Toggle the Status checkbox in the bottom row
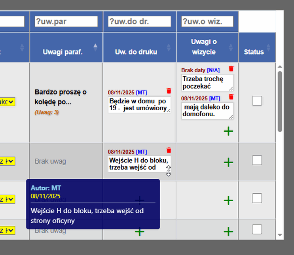Viewport: 294px width, 255px height. click(x=257, y=229)
